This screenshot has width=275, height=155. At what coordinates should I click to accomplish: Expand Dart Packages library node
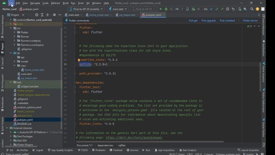coord(10,136)
